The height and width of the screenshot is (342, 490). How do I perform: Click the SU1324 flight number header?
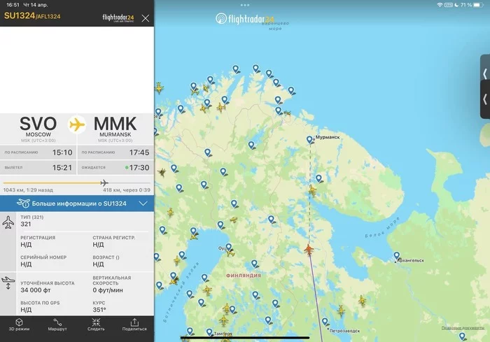tap(20, 15)
